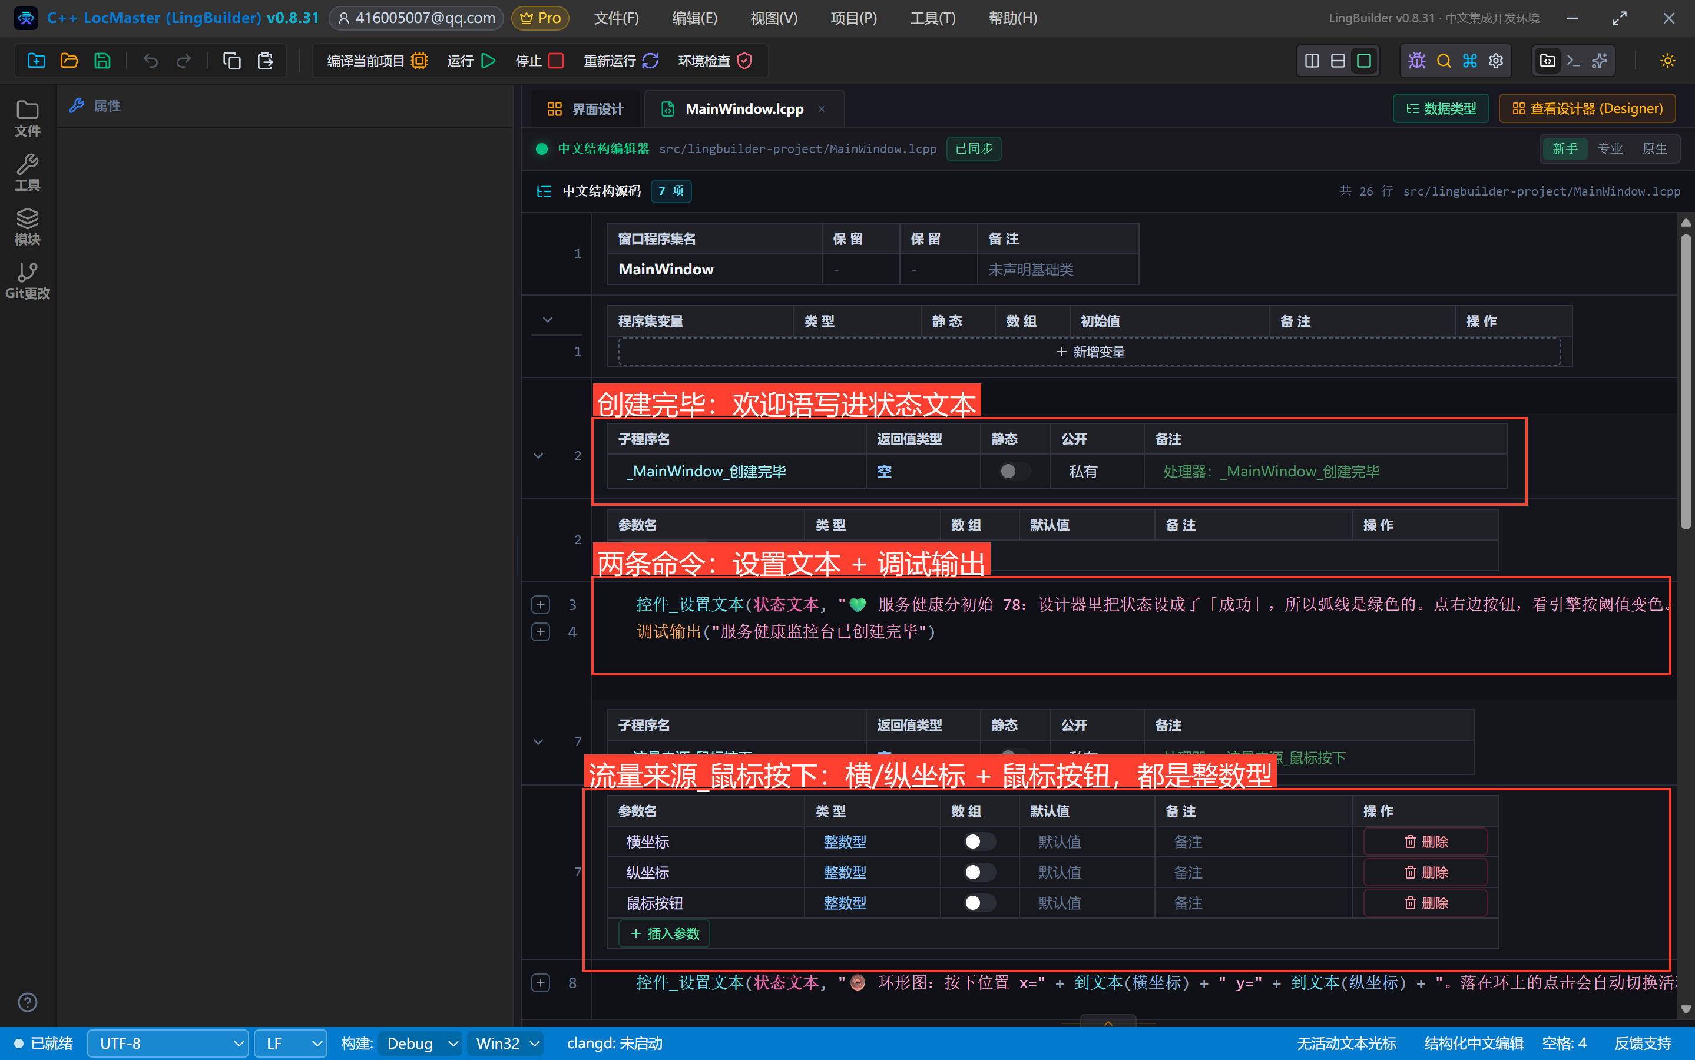Open the UTF-8 encoding dropdown
Viewport: 1695px width, 1060px height.
tap(168, 1043)
